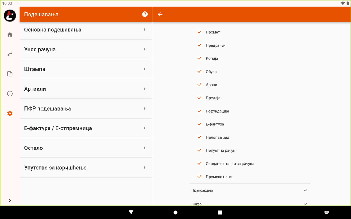Open the receipts document sidebar icon

coord(10,74)
